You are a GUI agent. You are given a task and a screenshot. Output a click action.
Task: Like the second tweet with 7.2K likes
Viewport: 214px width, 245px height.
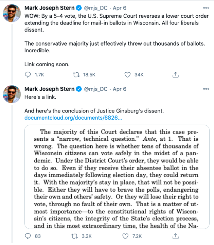[x=125, y=236]
